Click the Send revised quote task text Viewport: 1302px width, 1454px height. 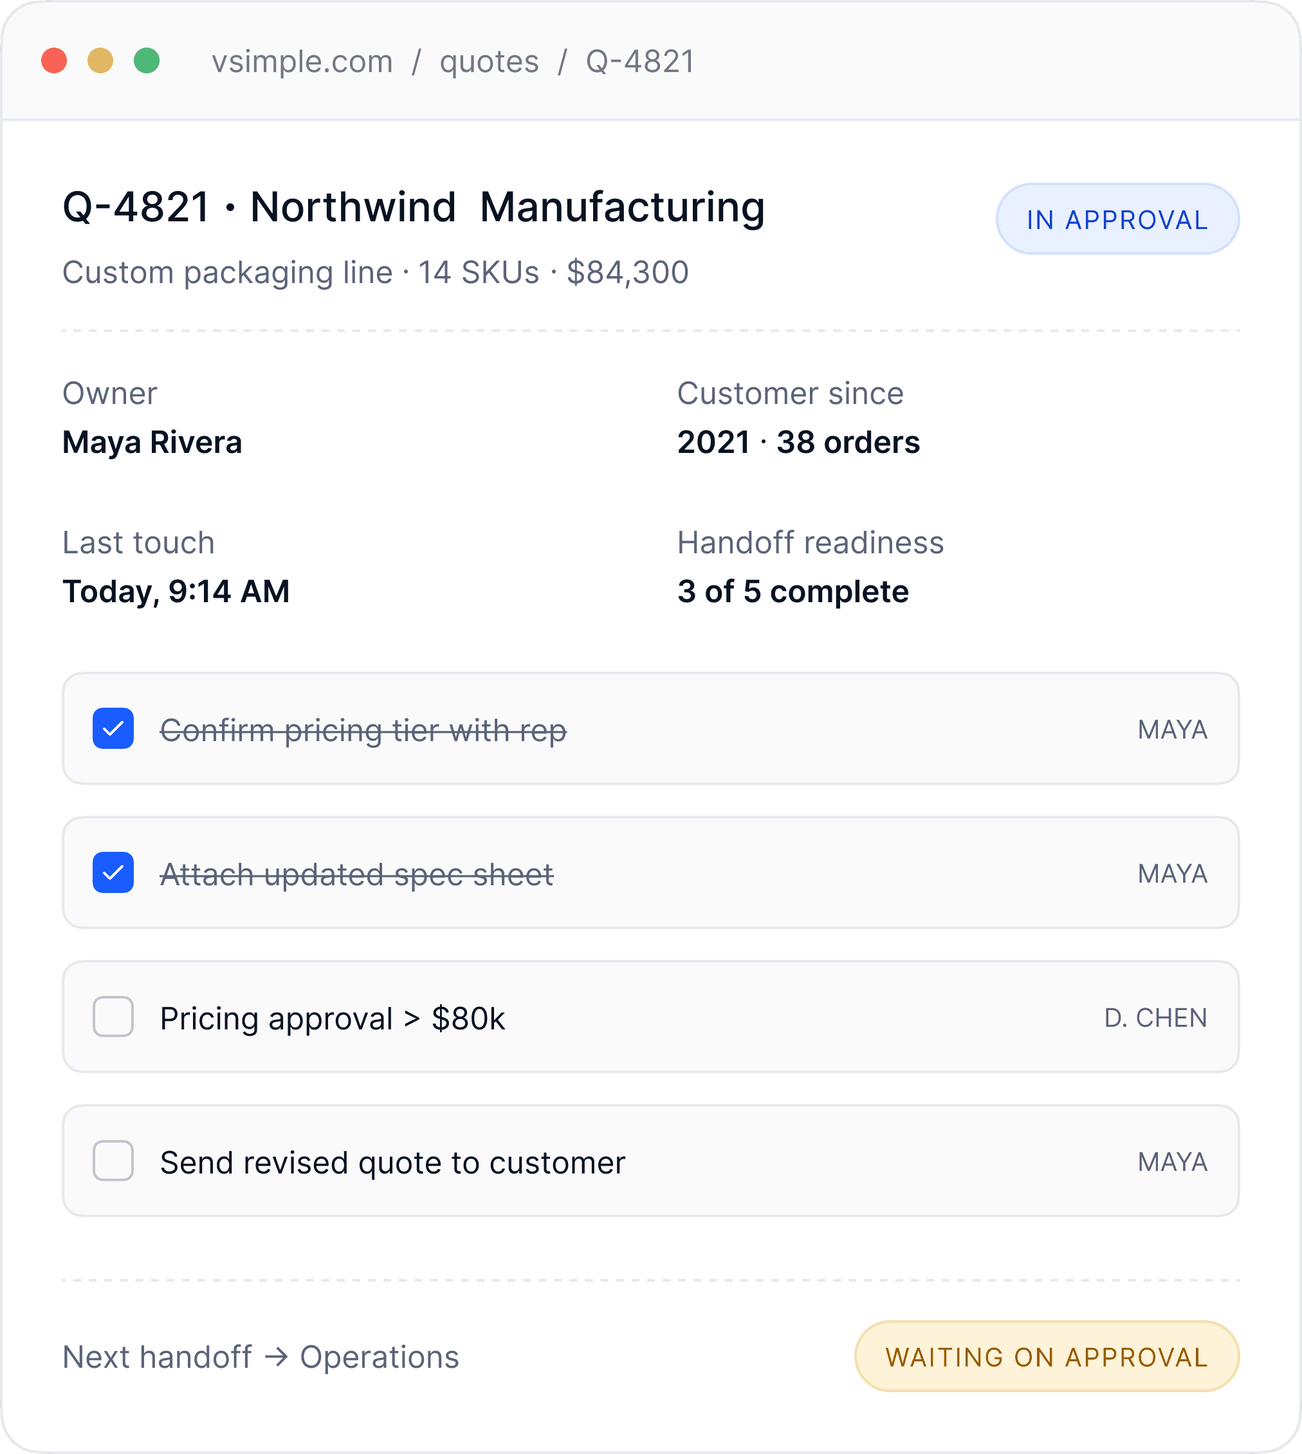(x=392, y=1162)
